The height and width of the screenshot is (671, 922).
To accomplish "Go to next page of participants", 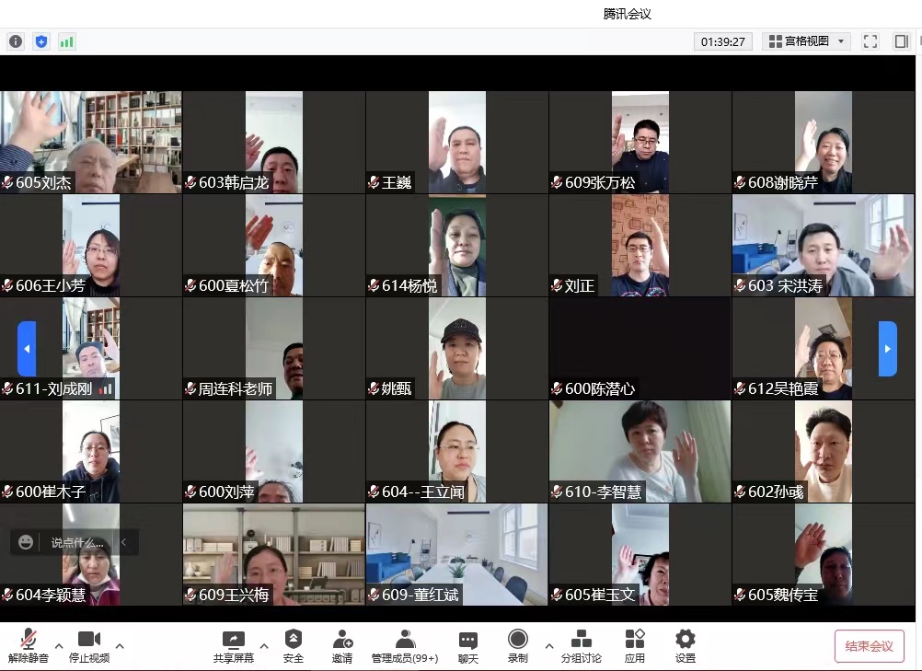I will click(887, 349).
